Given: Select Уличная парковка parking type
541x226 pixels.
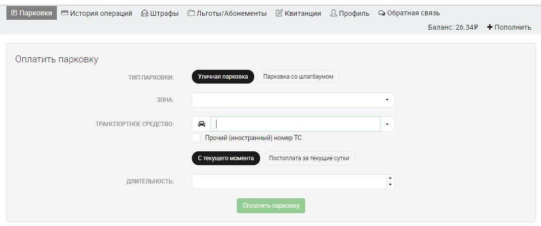Looking at the screenshot, I should 223,77.
